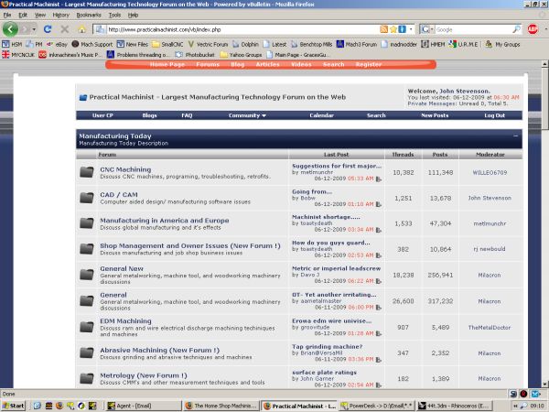Open the MYCNCUK bookmark
549x412 pixels.
(x=18, y=55)
